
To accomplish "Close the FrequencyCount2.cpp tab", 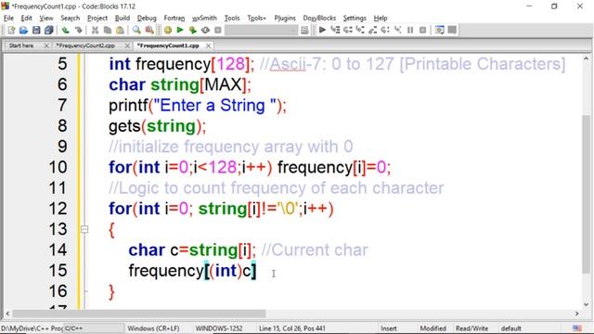I will coord(127,45).
